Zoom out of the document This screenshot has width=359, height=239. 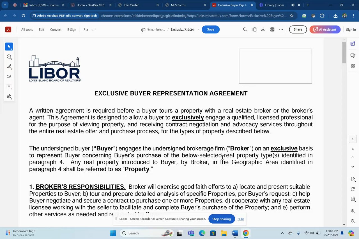tap(353, 221)
